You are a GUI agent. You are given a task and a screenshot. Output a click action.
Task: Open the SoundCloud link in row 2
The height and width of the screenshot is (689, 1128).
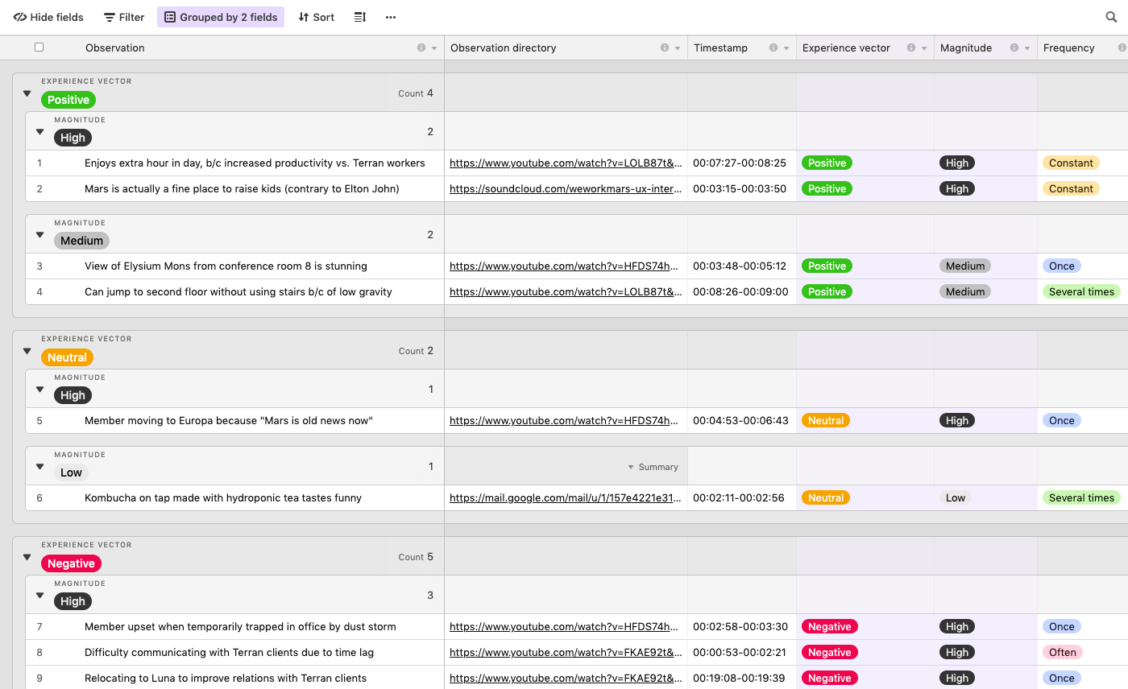click(x=565, y=188)
